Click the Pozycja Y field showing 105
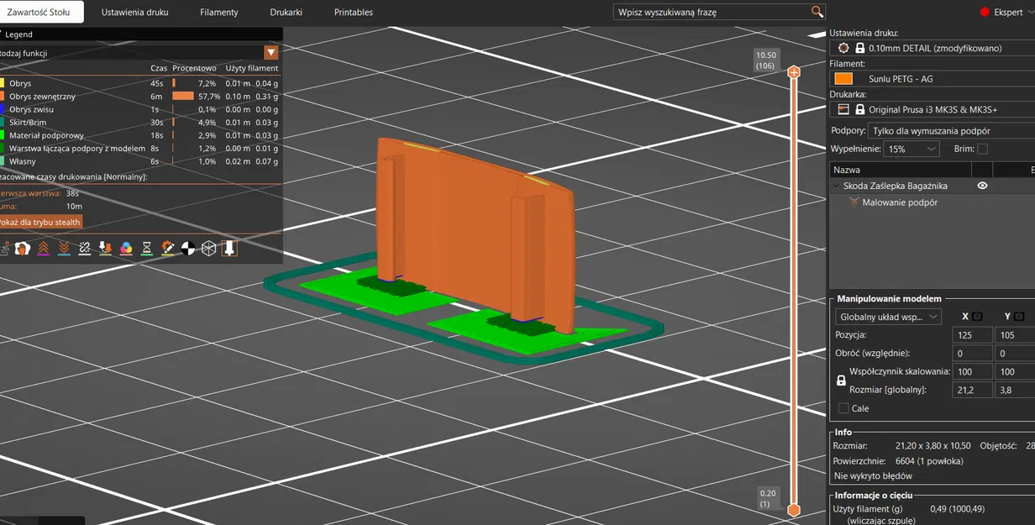This screenshot has width=1035, height=525. [x=1015, y=335]
